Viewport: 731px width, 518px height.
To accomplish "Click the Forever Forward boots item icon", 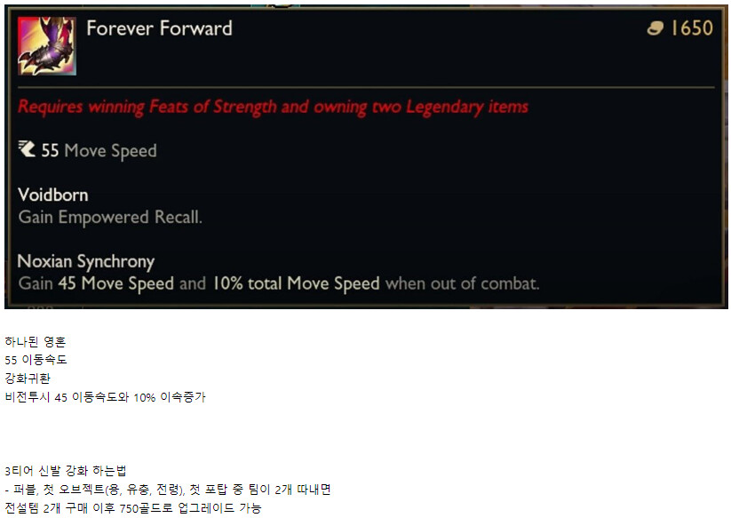I will point(46,45).
